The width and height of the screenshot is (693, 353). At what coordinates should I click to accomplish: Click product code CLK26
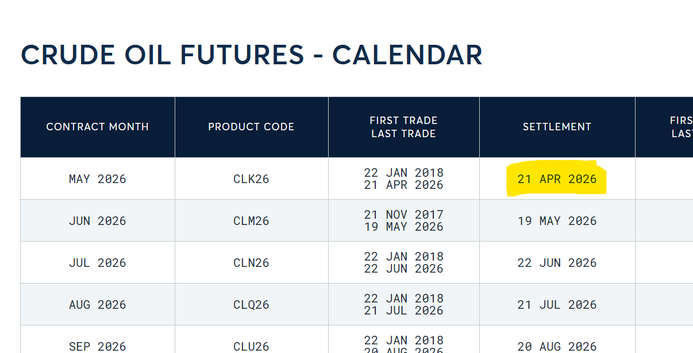pos(251,179)
